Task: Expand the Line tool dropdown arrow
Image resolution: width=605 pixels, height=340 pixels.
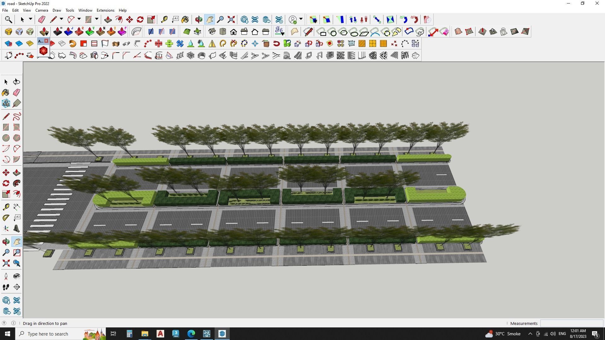Action: point(61,20)
